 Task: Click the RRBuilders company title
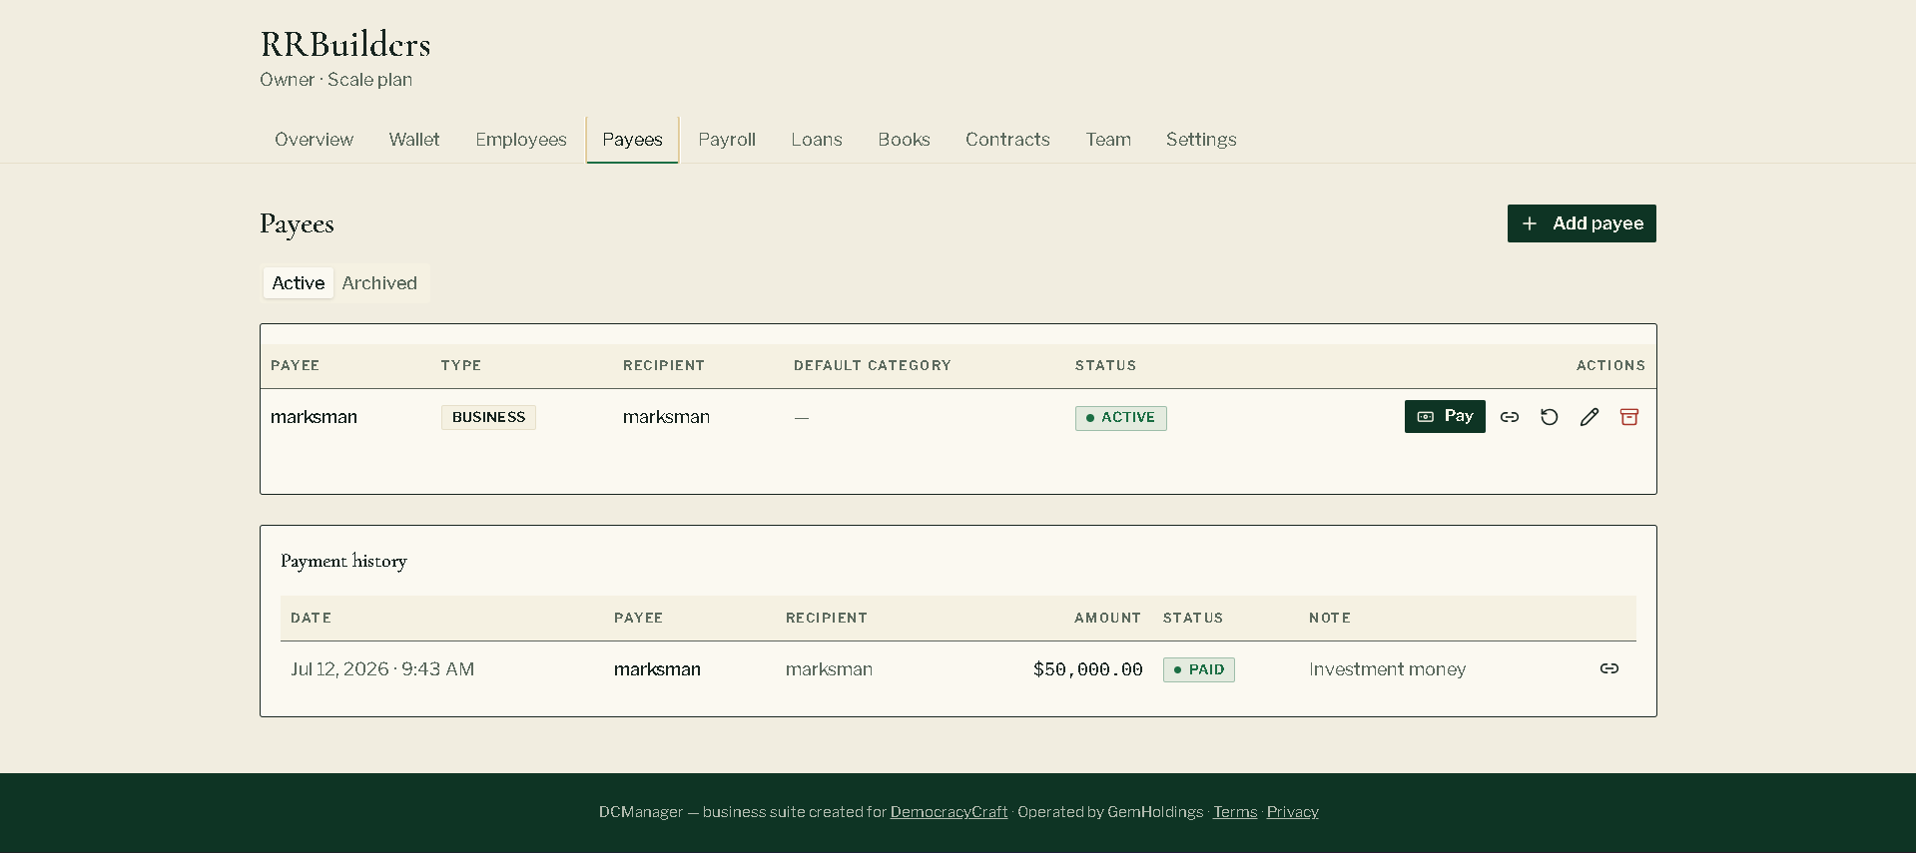pos(345,45)
